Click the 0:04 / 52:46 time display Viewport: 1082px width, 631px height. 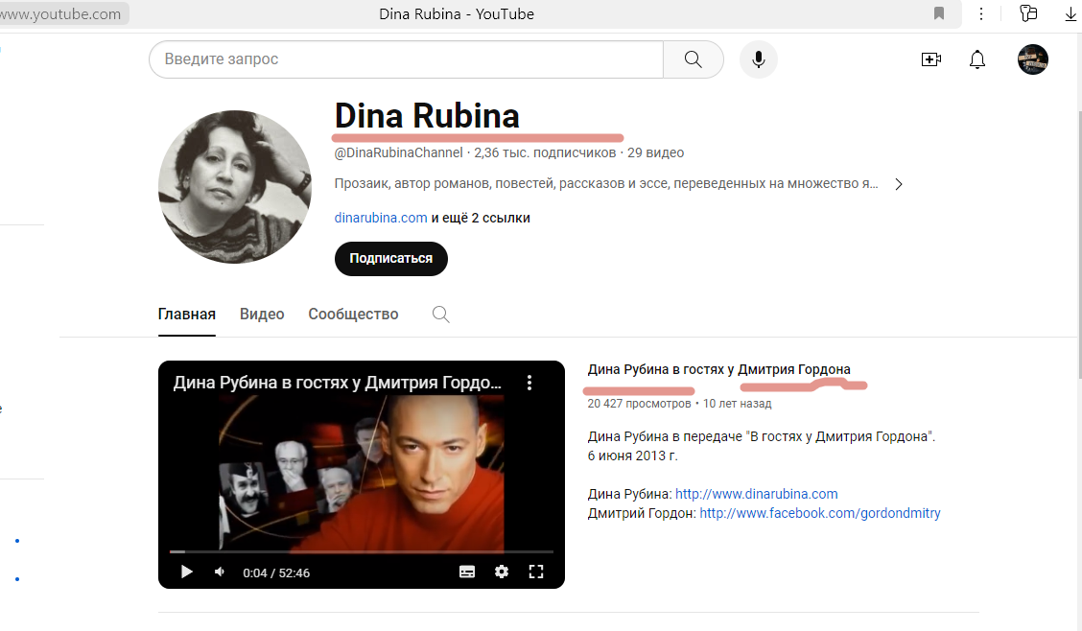pos(276,573)
